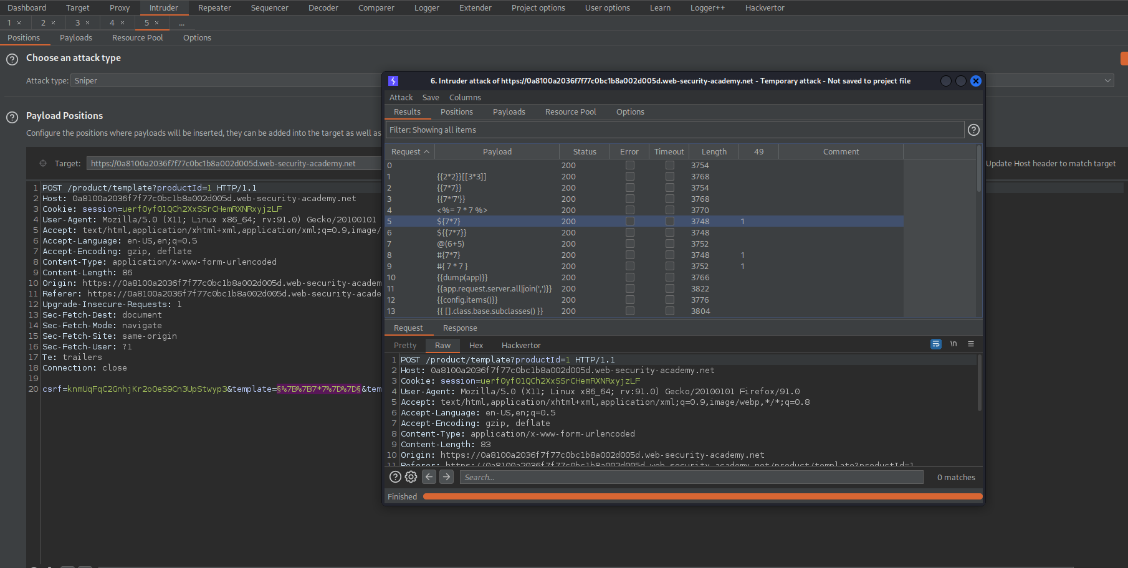Click the Finished attack progress bar

click(702, 496)
